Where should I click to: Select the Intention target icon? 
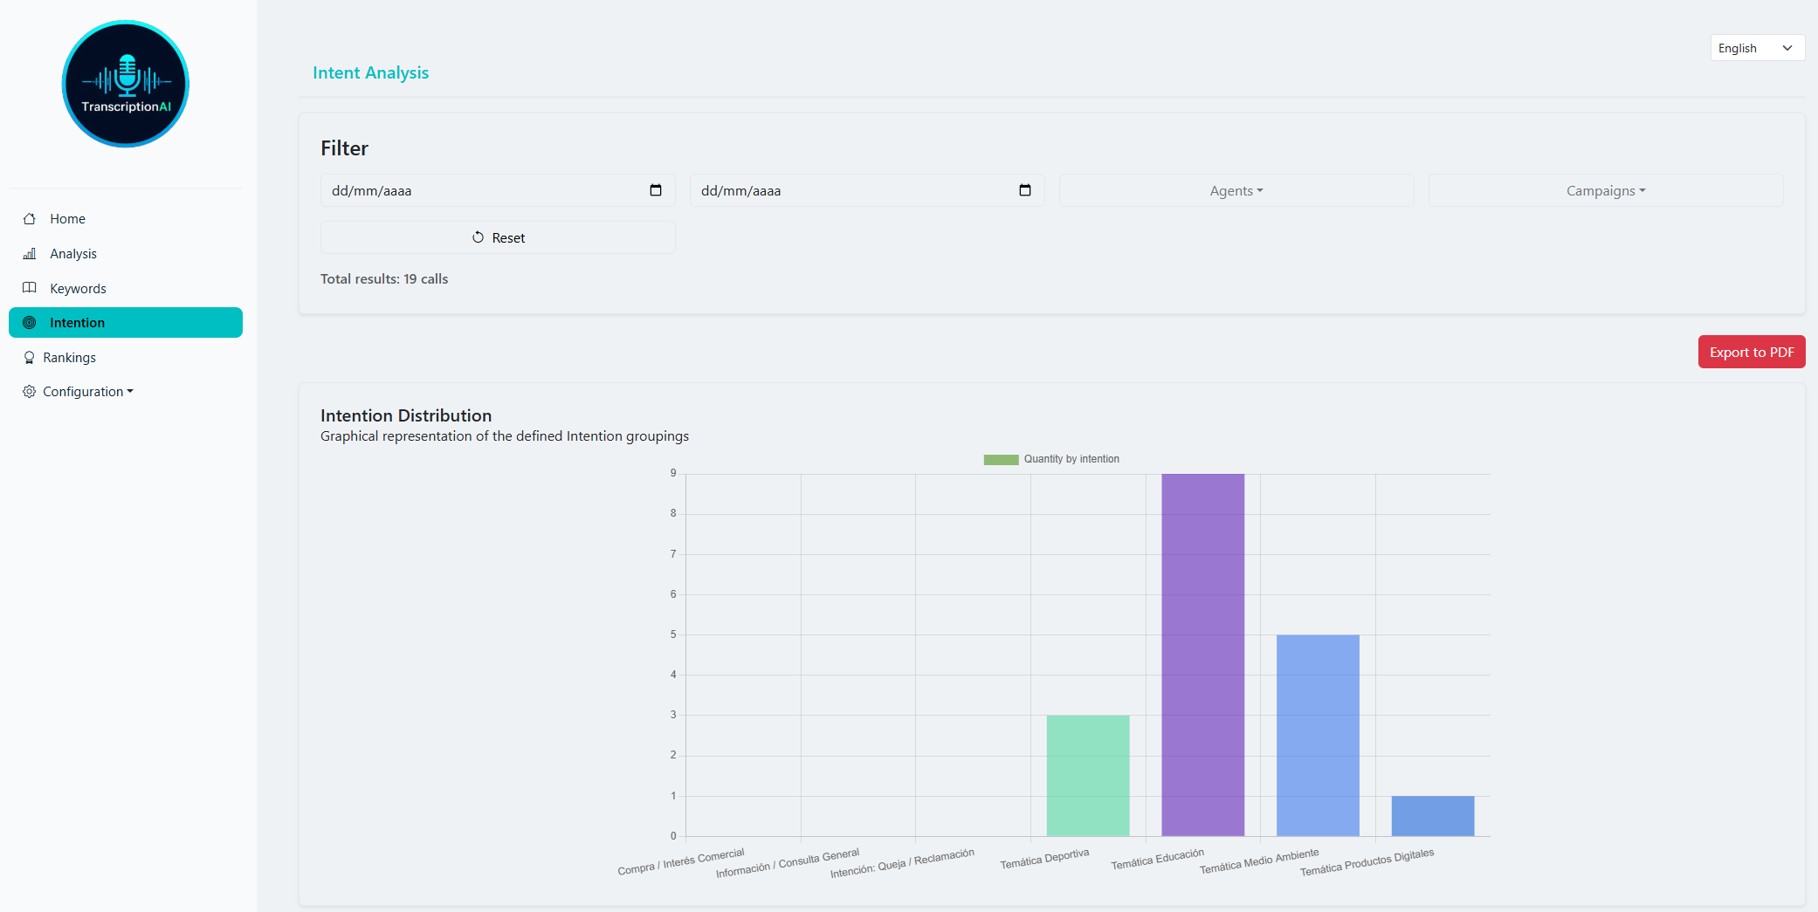pyautogui.click(x=29, y=322)
